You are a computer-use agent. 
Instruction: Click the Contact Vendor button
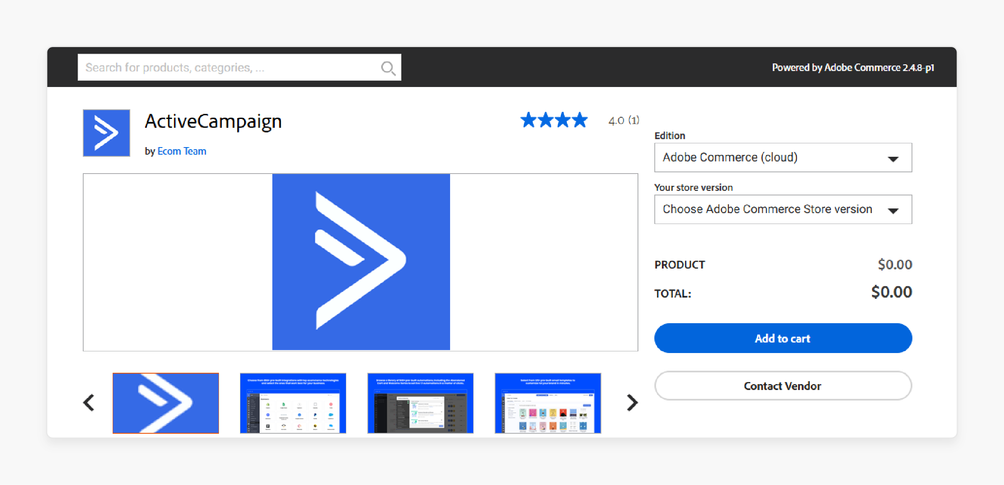(x=783, y=386)
